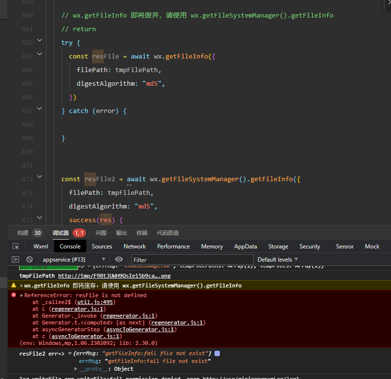Click the red 1, 1 error badge
Screen dimensions: 391x379
pos(79,233)
